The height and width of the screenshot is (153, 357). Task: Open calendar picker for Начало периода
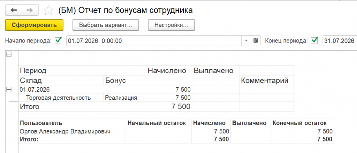coord(256,41)
